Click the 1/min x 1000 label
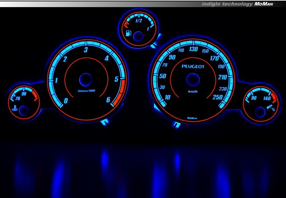286x198 pixels. [x=86, y=92]
